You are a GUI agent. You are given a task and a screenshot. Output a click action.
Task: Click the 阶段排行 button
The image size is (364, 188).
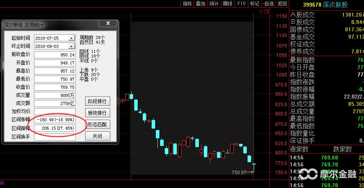coord(97,101)
